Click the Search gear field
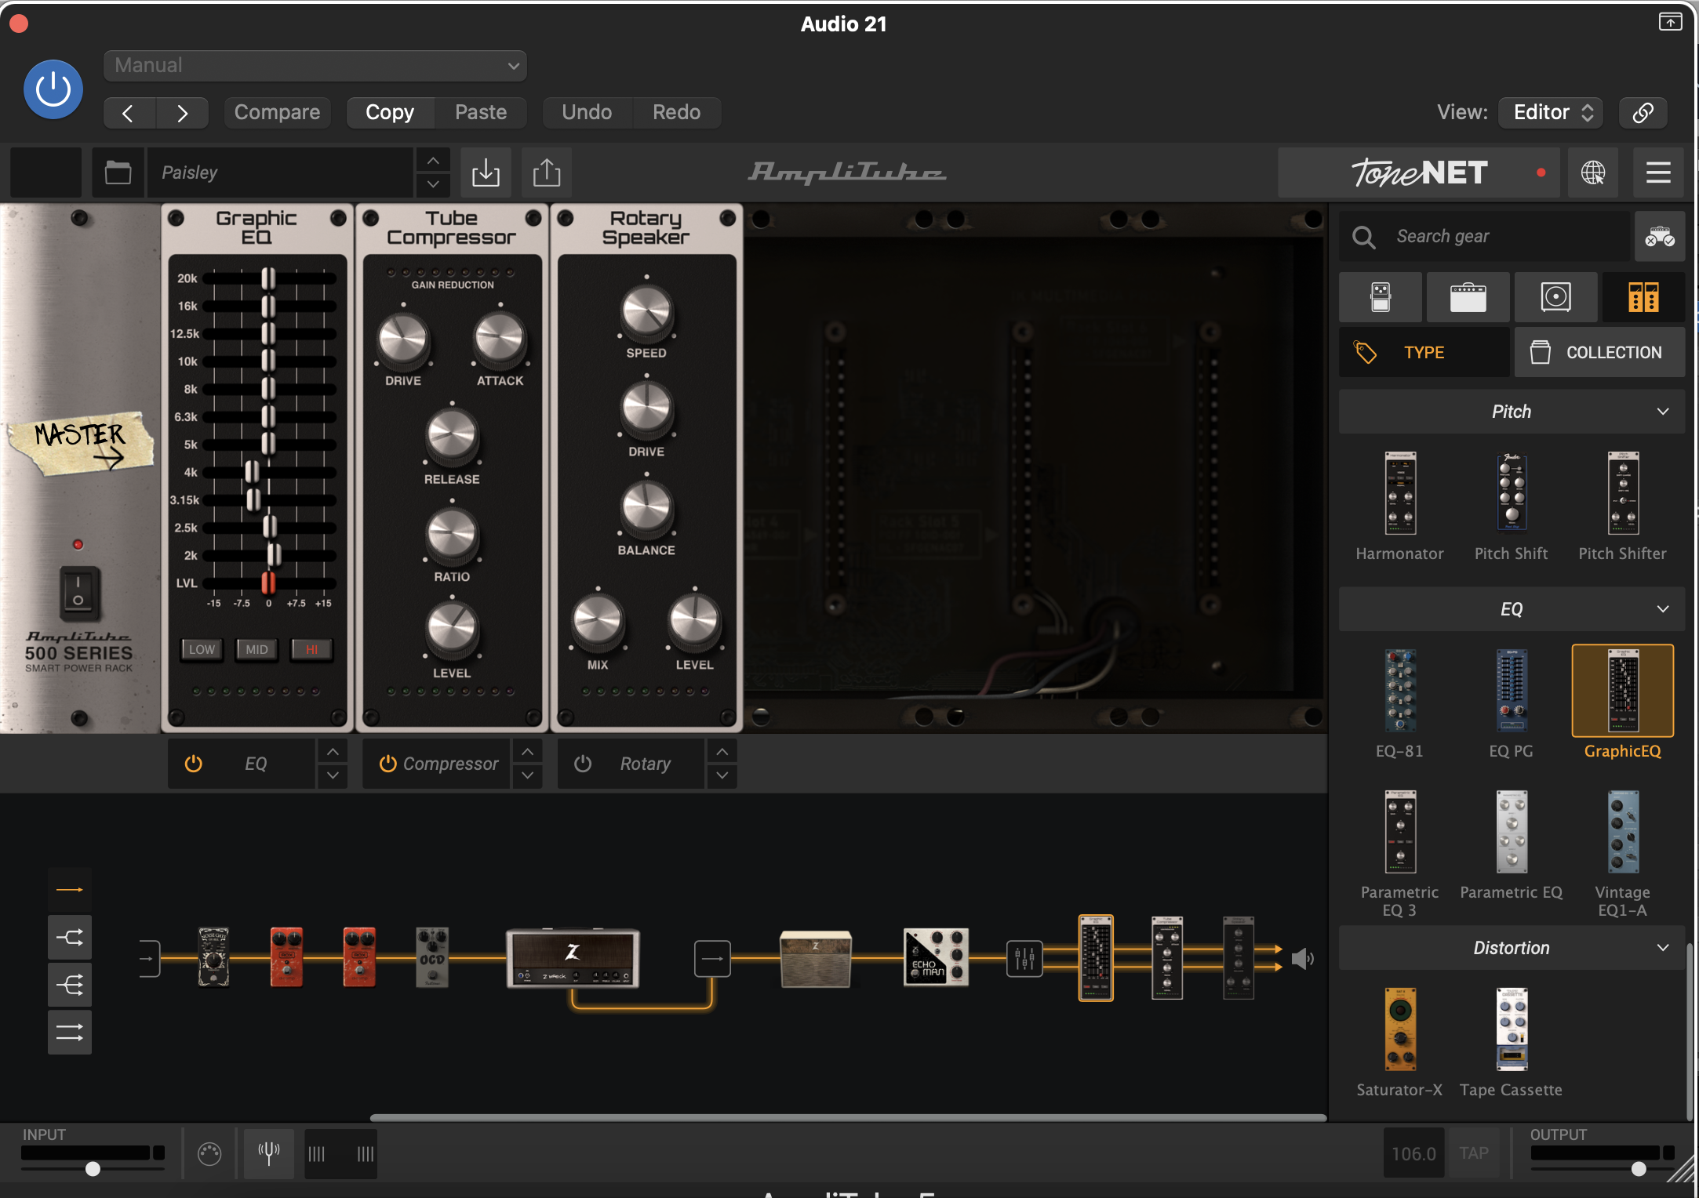This screenshot has width=1699, height=1198. tap(1483, 236)
